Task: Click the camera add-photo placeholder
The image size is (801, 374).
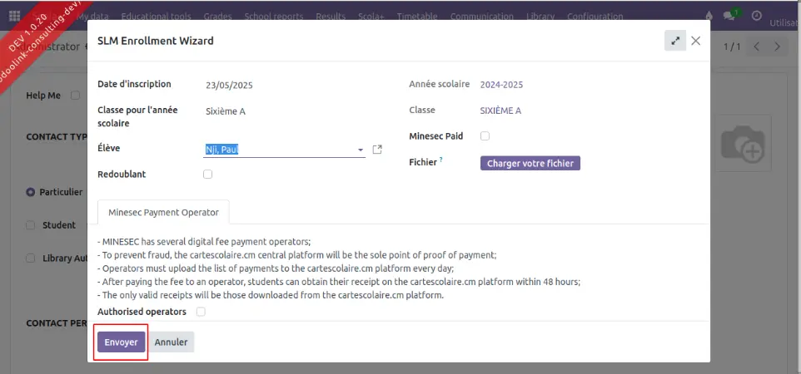Action: (743, 144)
